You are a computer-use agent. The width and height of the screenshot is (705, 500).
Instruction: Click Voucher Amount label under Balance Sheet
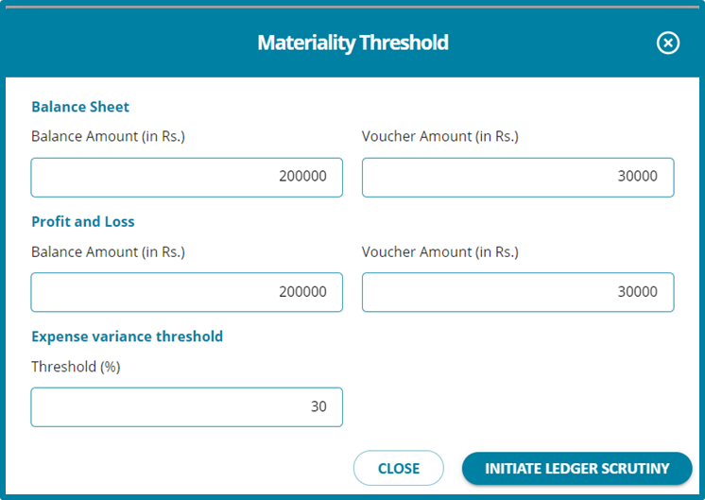click(439, 136)
